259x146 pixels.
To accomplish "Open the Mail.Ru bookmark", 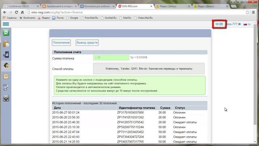I will 125,18.
